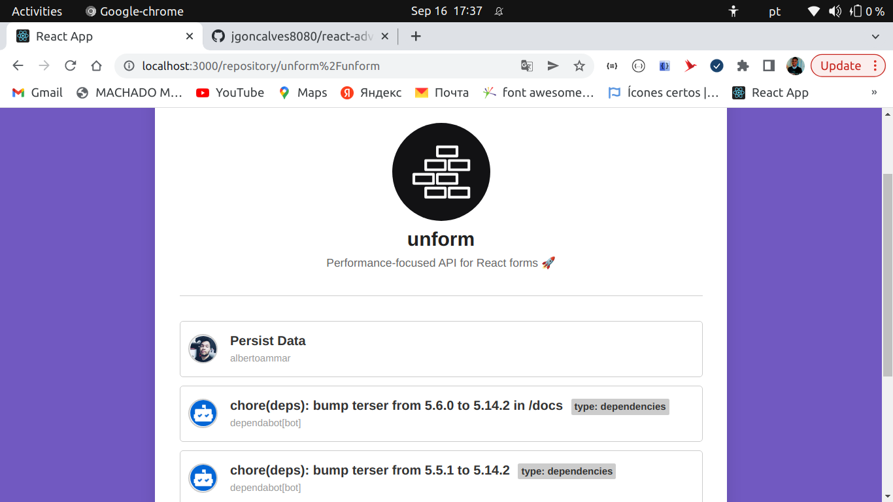Viewport: 893px width, 502px height.
Task: Click the reload page icon
Action: pos(70,65)
